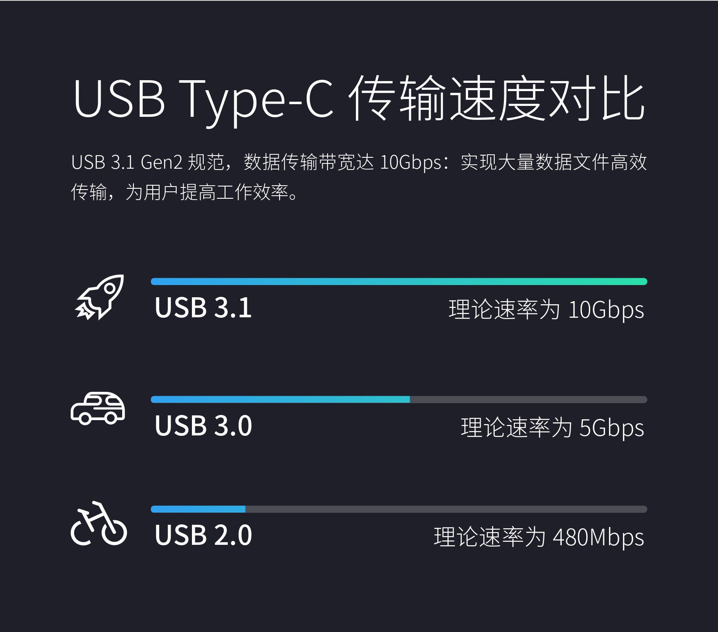Click the text 理论速率为 480Mbps
The image size is (718, 632).
tap(539, 537)
